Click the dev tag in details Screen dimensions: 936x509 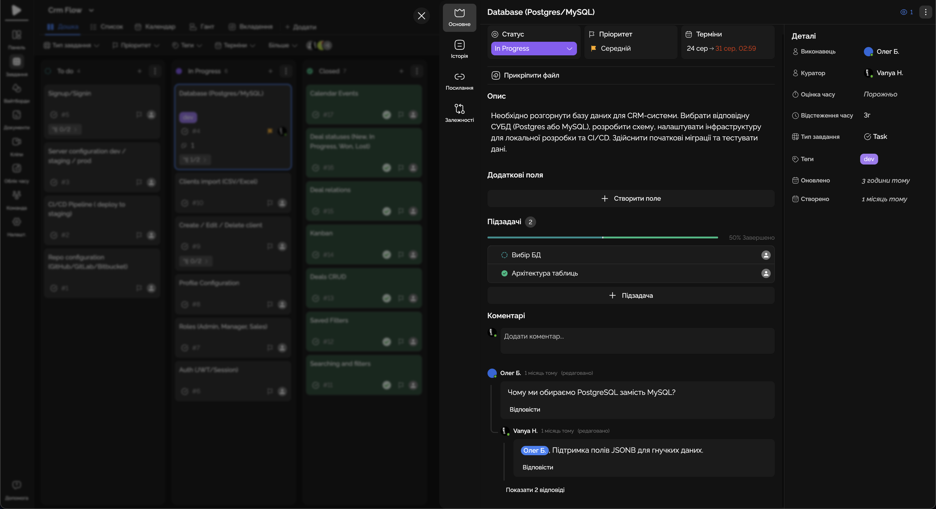tap(869, 159)
